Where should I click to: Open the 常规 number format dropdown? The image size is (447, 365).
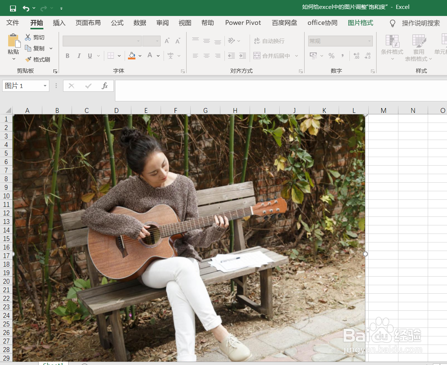340,41
